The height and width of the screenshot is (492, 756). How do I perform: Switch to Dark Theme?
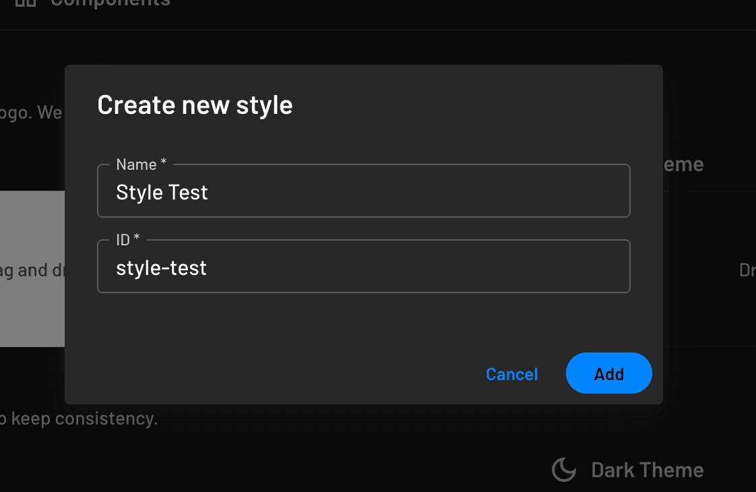627,470
